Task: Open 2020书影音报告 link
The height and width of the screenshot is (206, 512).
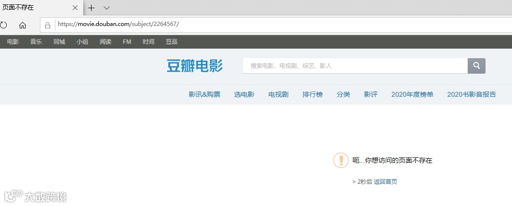Action: 472,94
